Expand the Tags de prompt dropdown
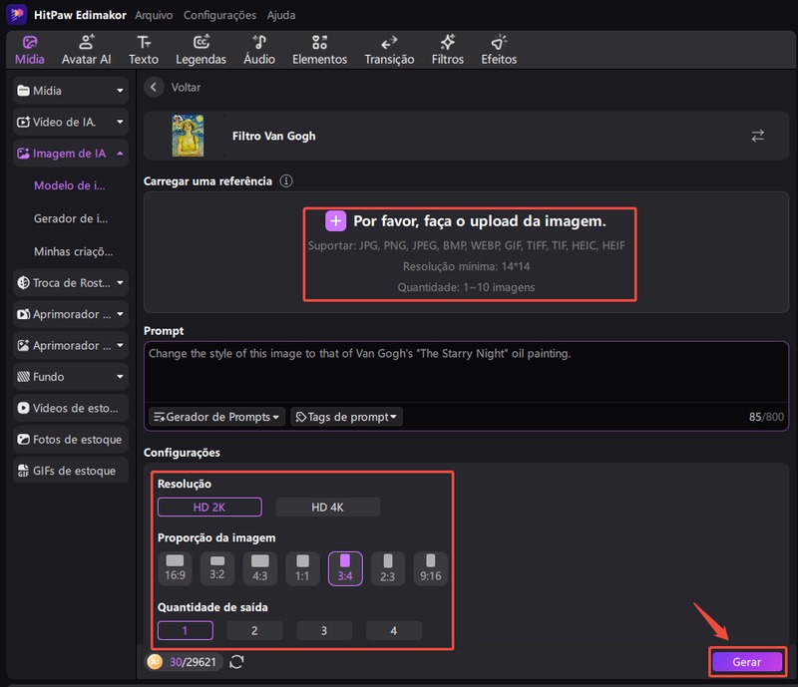Screen dimensions: 798x687 [346, 417]
